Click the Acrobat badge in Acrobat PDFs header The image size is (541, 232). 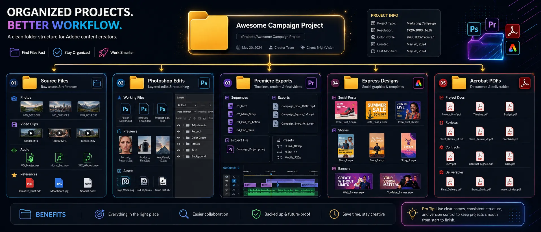(525, 83)
